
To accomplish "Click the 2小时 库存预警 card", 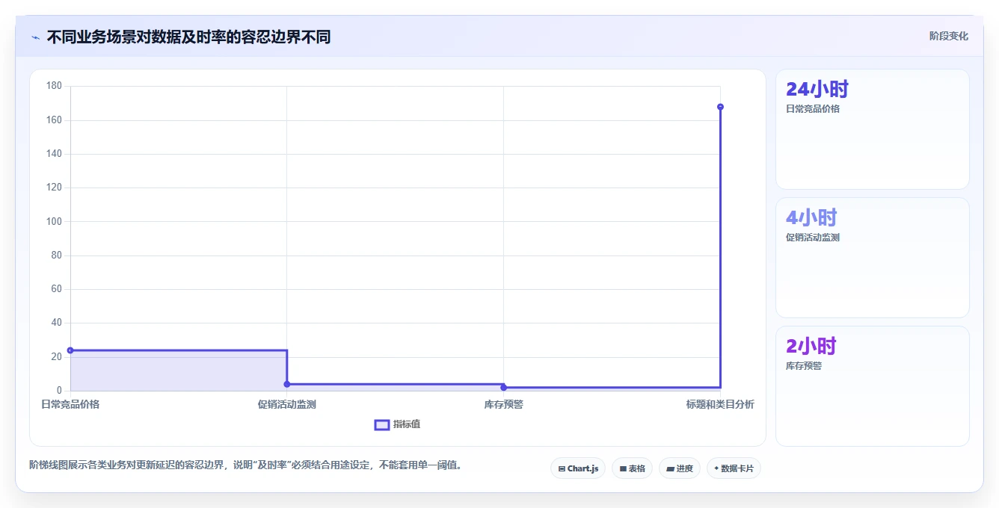I will [x=873, y=386].
